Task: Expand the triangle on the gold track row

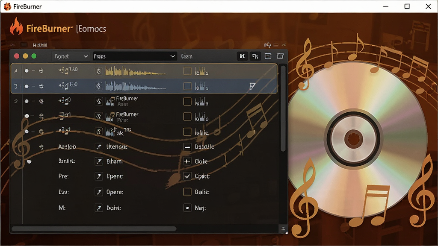Action: [x=16, y=71]
